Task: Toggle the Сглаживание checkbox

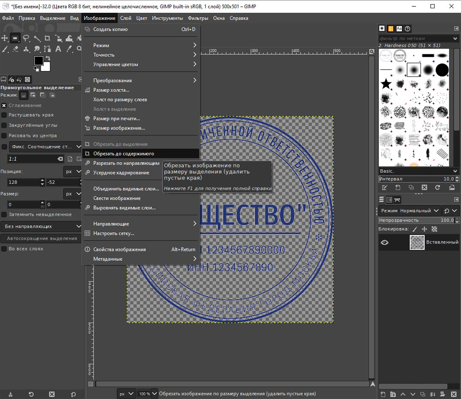Action: (4, 106)
